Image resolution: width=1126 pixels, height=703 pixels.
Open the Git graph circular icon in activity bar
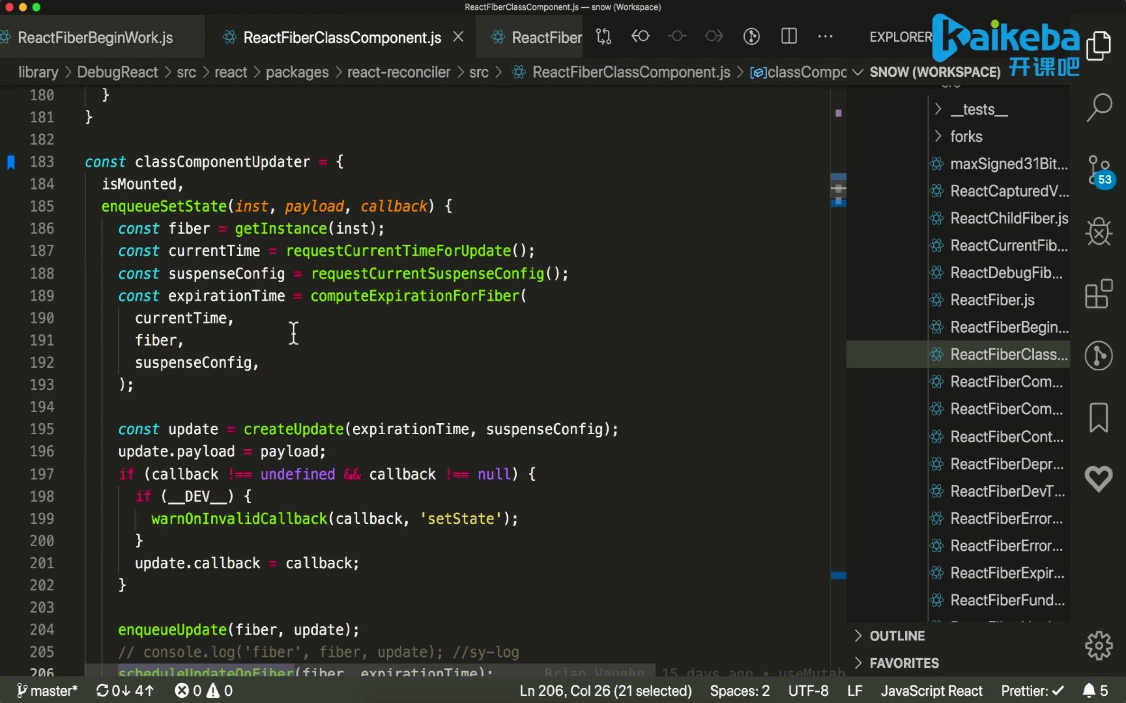pyautogui.click(x=1099, y=355)
